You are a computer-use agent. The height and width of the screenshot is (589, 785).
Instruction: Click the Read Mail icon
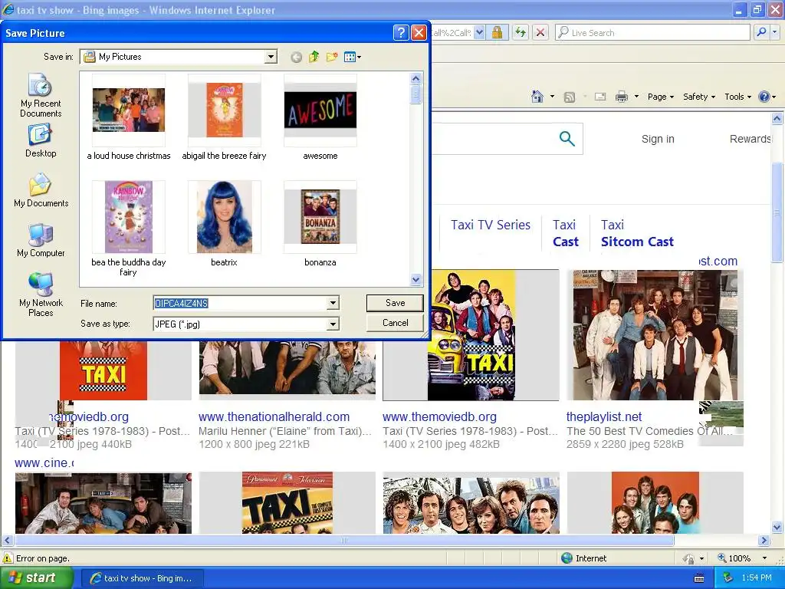coord(600,97)
